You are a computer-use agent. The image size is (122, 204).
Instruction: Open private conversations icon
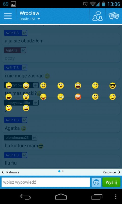[x=114, y=16]
